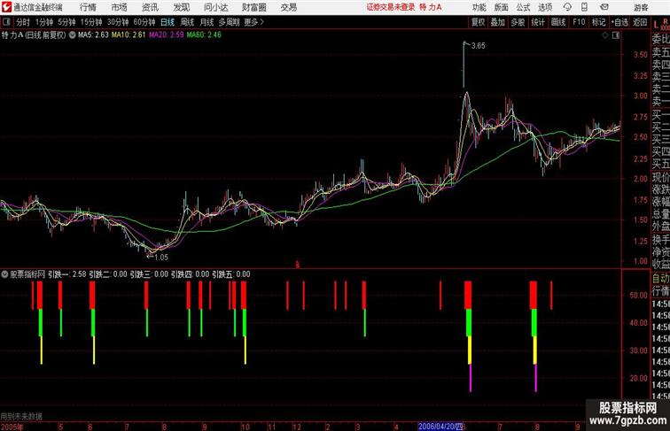Open the mobile phone icon in the title bar
Viewport: 670px width, 431px height.
point(584,7)
